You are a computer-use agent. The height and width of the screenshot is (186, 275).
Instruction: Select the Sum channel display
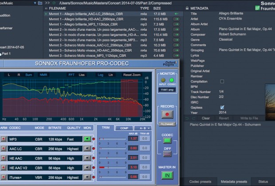pos(28,75)
